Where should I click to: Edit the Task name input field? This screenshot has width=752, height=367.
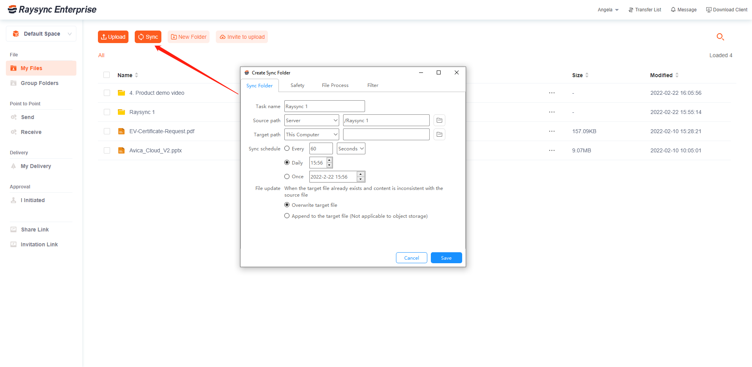[x=324, y=106]
